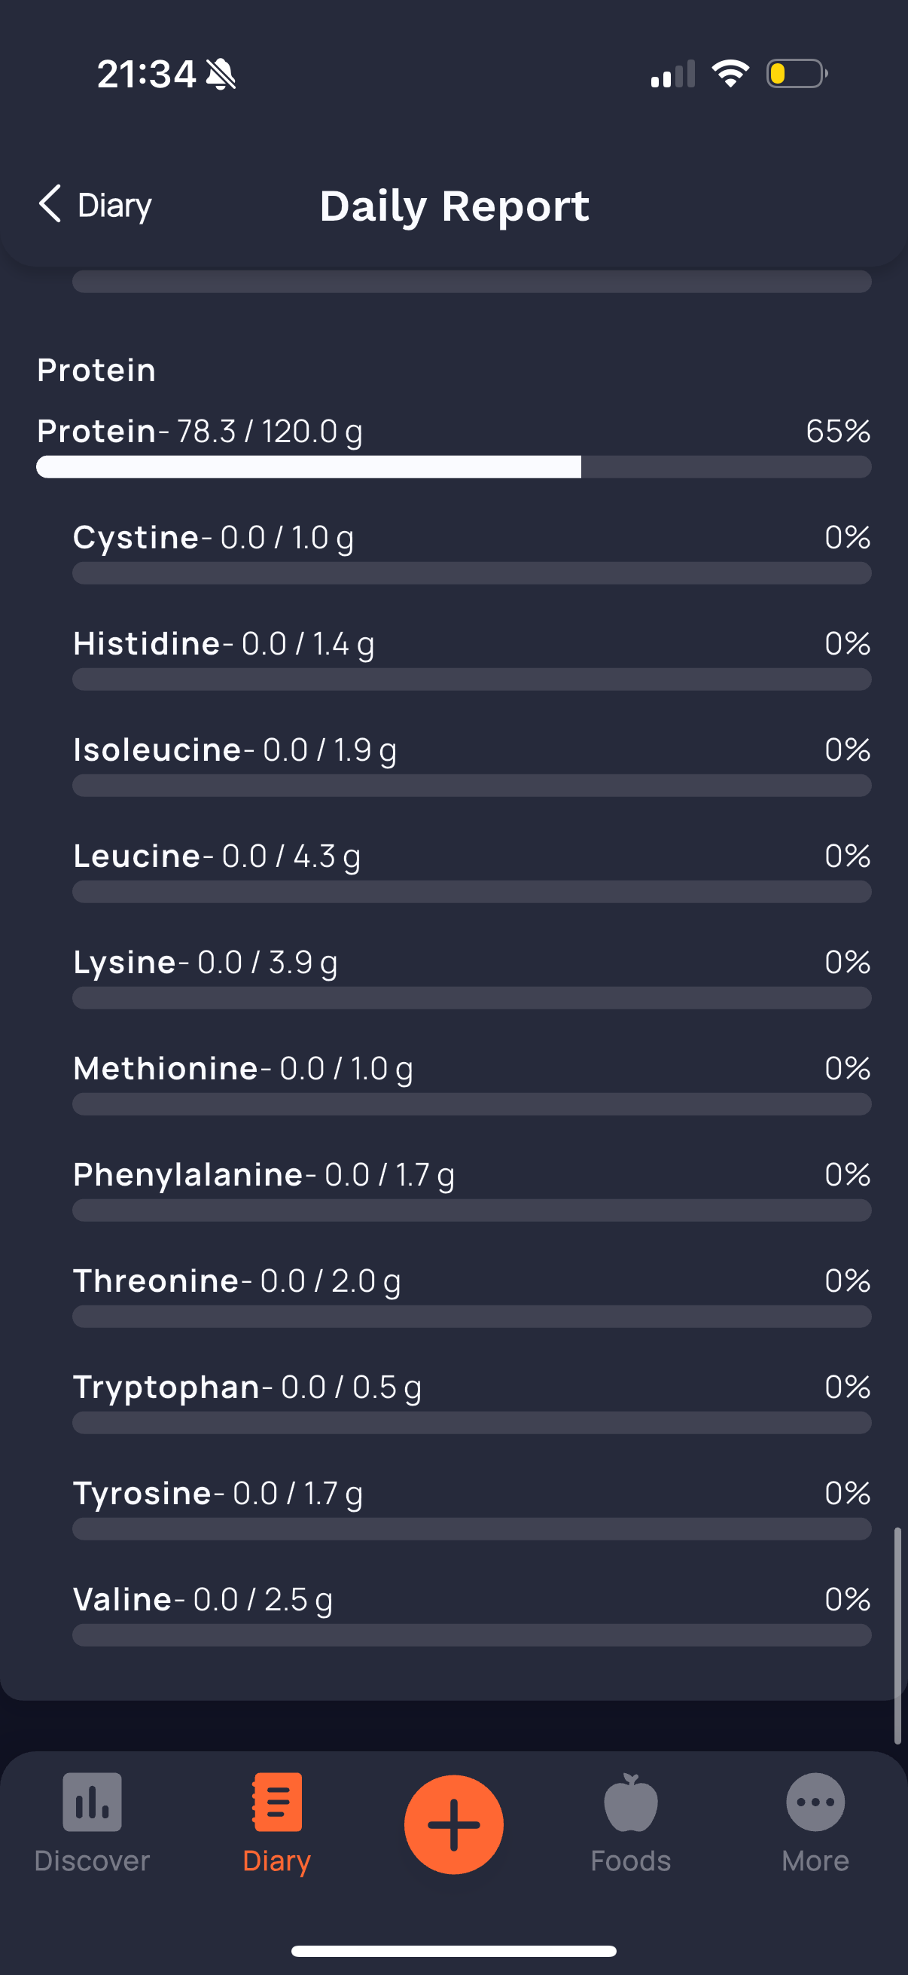The height and width of the screenshot is (1975, 908).
Task: Tap the Wi-Fi icon in status bar
Action: point(730,74)
